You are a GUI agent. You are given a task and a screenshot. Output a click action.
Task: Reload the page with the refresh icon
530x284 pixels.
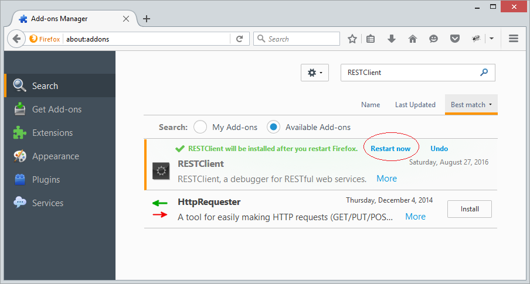point(240,39)
